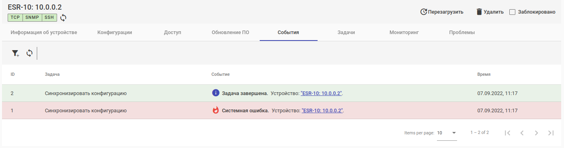Jump to first page icon
This screenshot has width=564, height=148.
click(x=507, y=133)
